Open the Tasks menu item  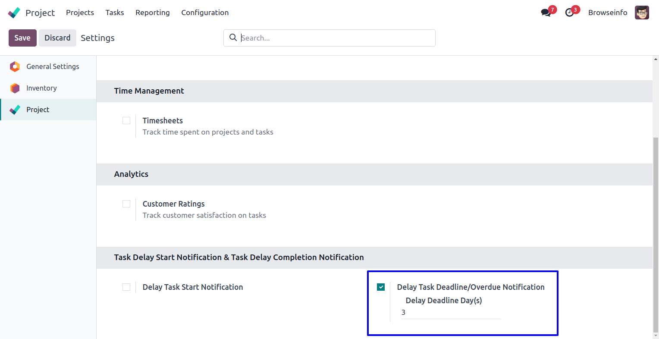click(x=115, y=13)
